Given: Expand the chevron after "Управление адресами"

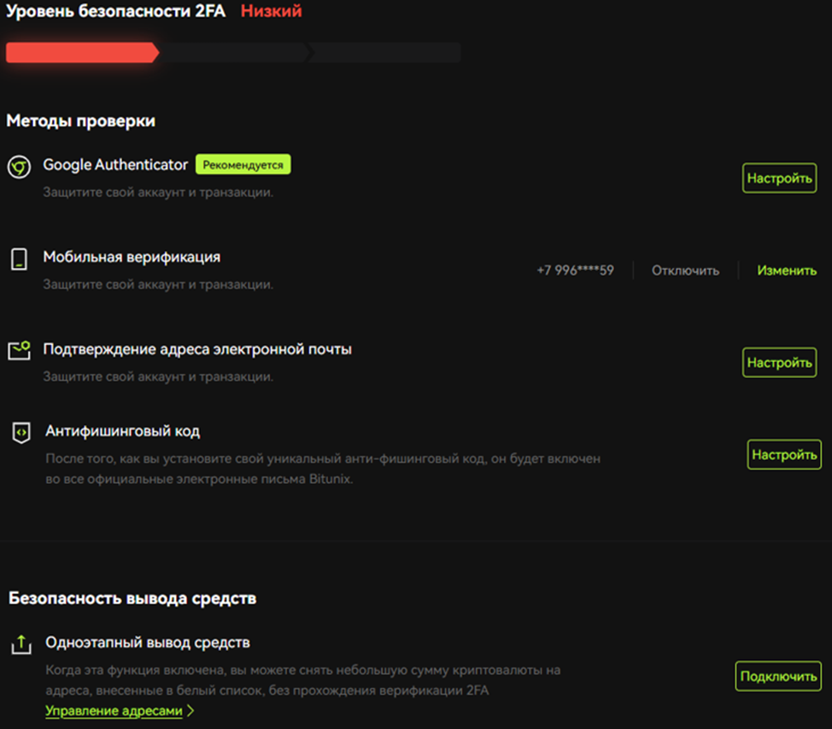Looking at the screenshot, I should (x=192, y=710).
